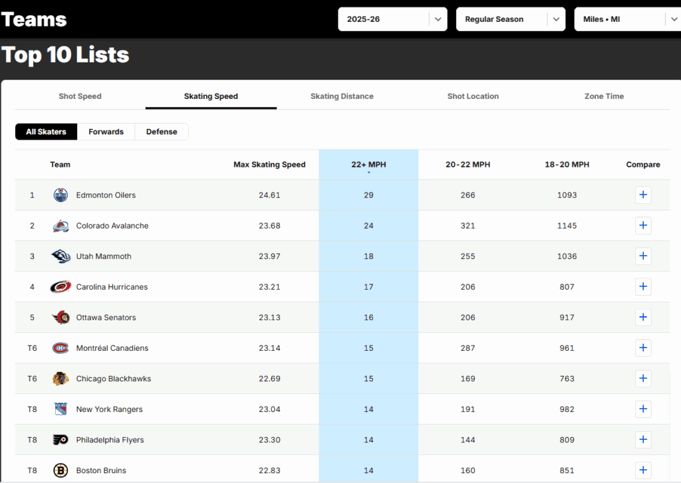This screenshot has width=681, height=483.
Task: Add Boston Bruins to compare
Action: point(642,470)
